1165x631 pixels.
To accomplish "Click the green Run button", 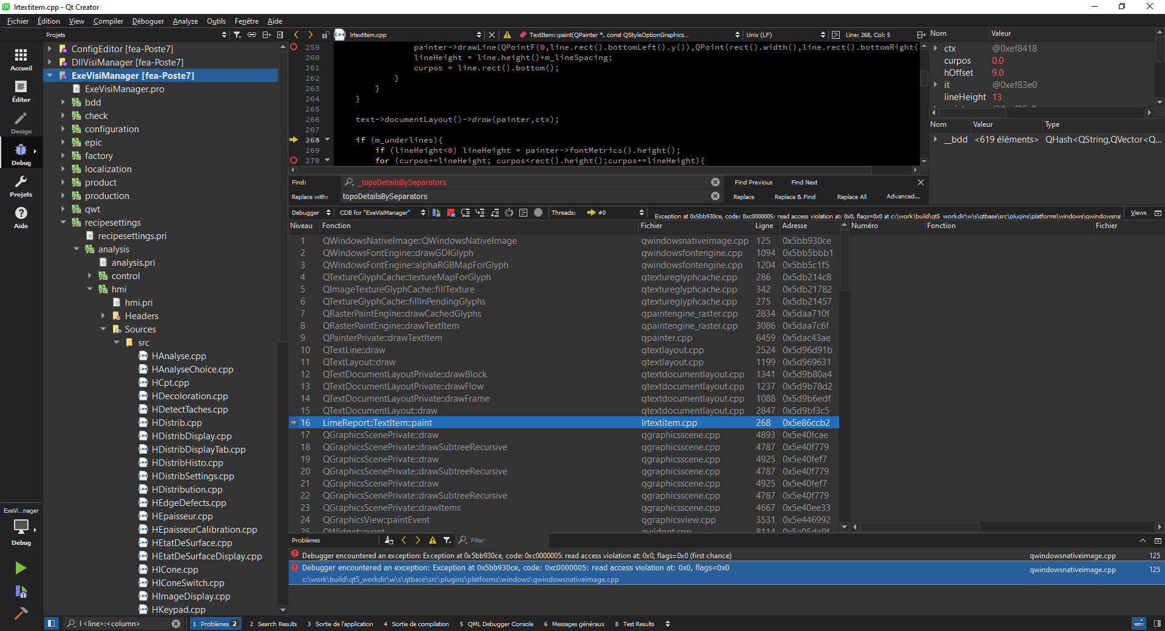I will [x=21, y=568].
